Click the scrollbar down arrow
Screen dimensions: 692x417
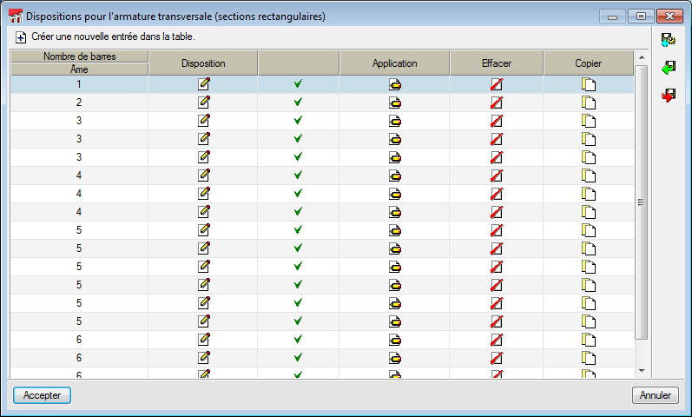642,371
